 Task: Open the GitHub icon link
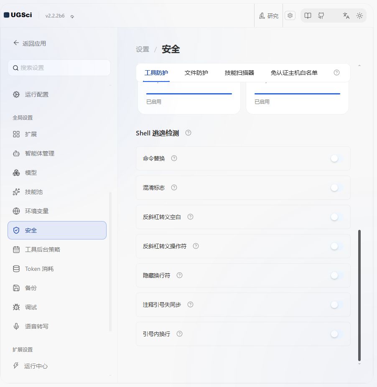[321, 16]
